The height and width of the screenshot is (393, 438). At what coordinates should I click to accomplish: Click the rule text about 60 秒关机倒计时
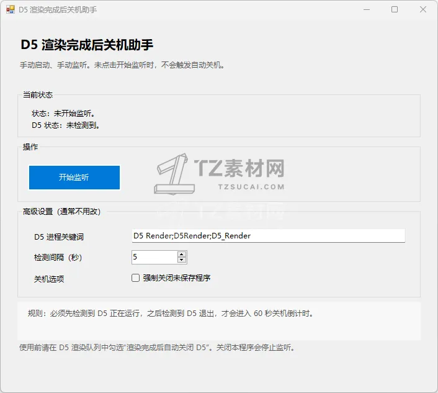click(x=171, y=314)
